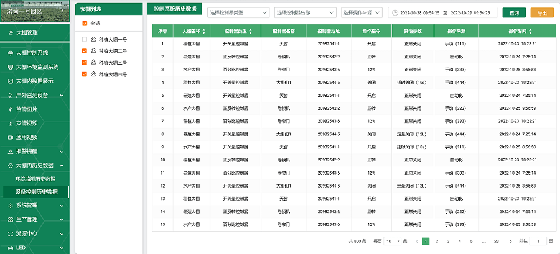The height and width of the screenshot is (254, 560).
Task: Click greenhouse icon beside 种植大棚一号
Action: 93,39
